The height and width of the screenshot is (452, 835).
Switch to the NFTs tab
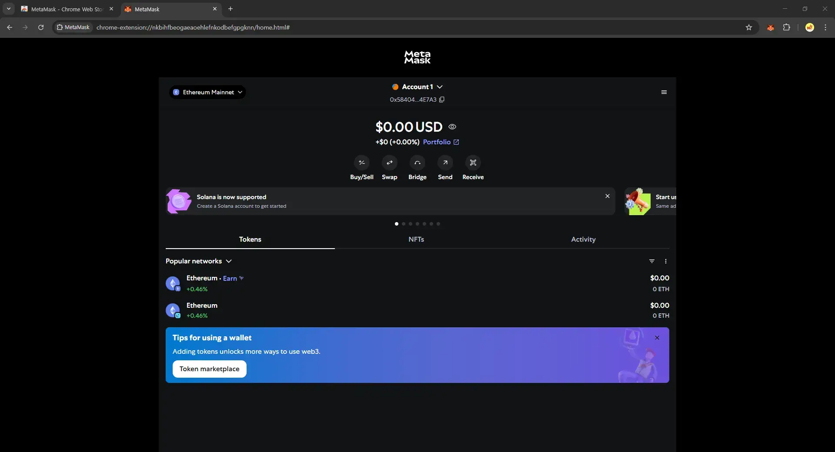pos(416,239)
